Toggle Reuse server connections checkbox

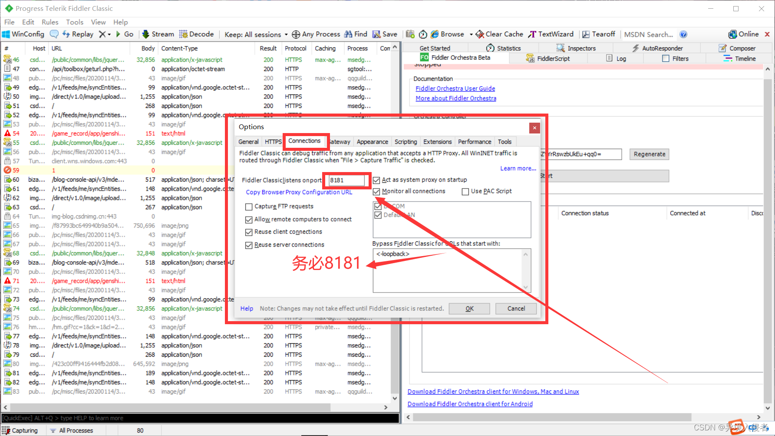coord(249,245)
